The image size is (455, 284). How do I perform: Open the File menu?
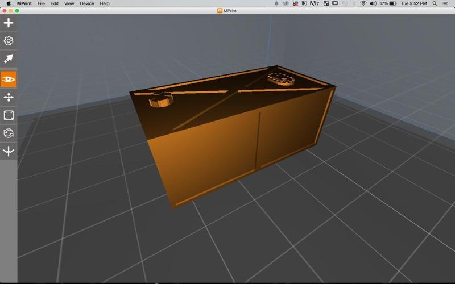[41, 3]
